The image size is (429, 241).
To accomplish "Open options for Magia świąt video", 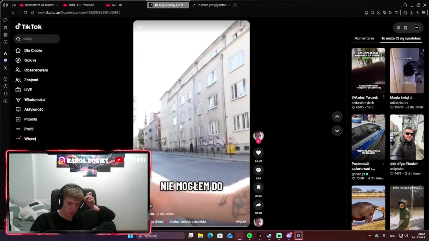I will (422, 97).
